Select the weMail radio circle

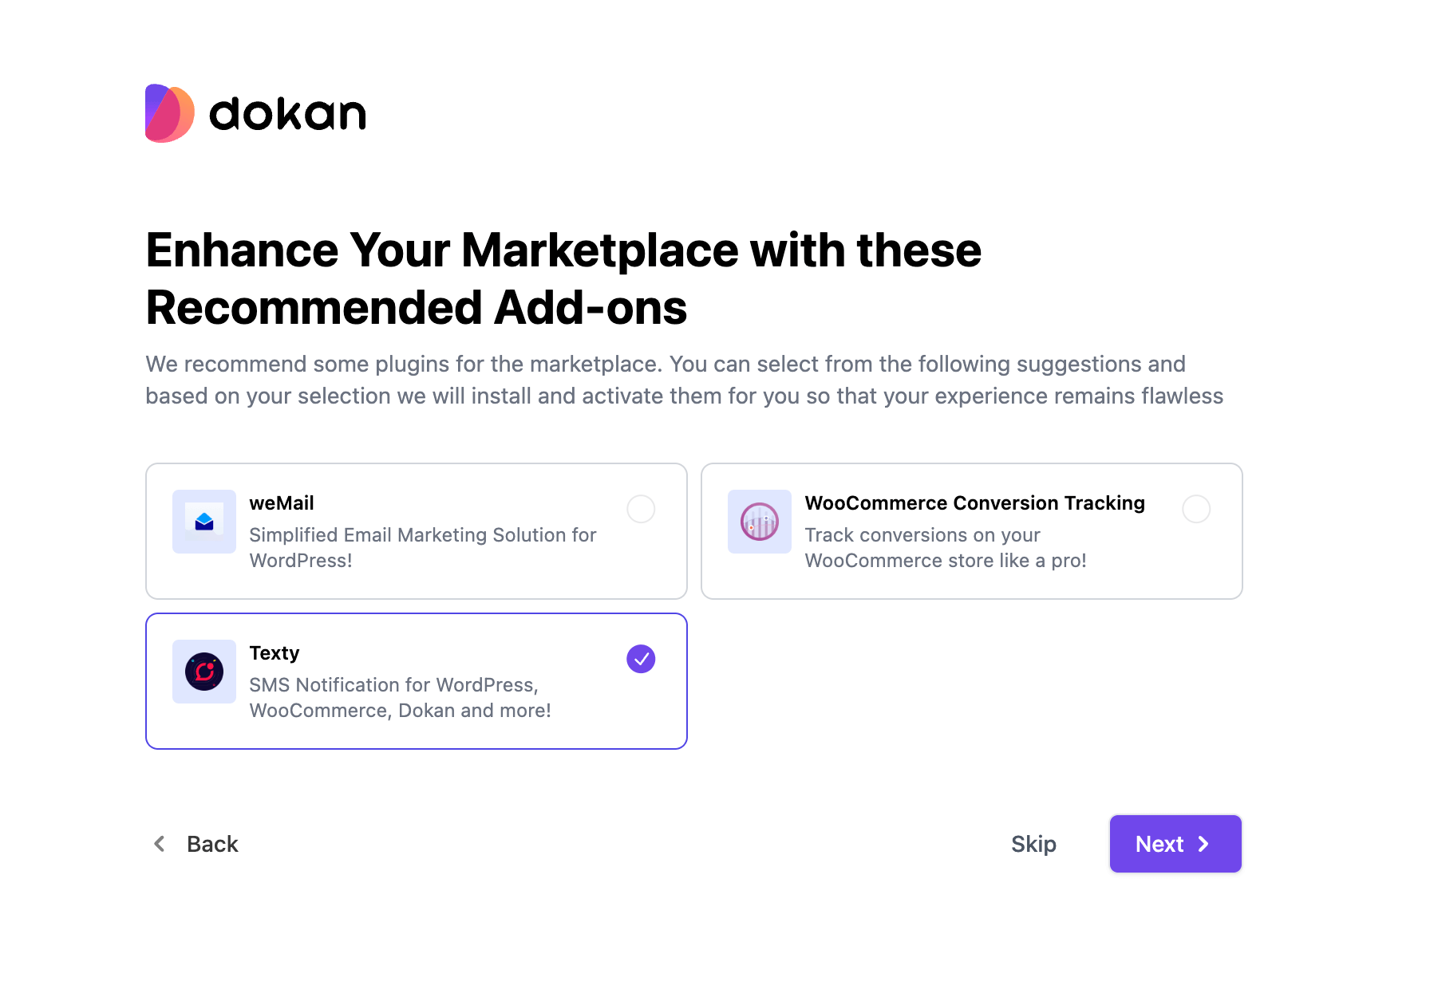coord(641,509)
